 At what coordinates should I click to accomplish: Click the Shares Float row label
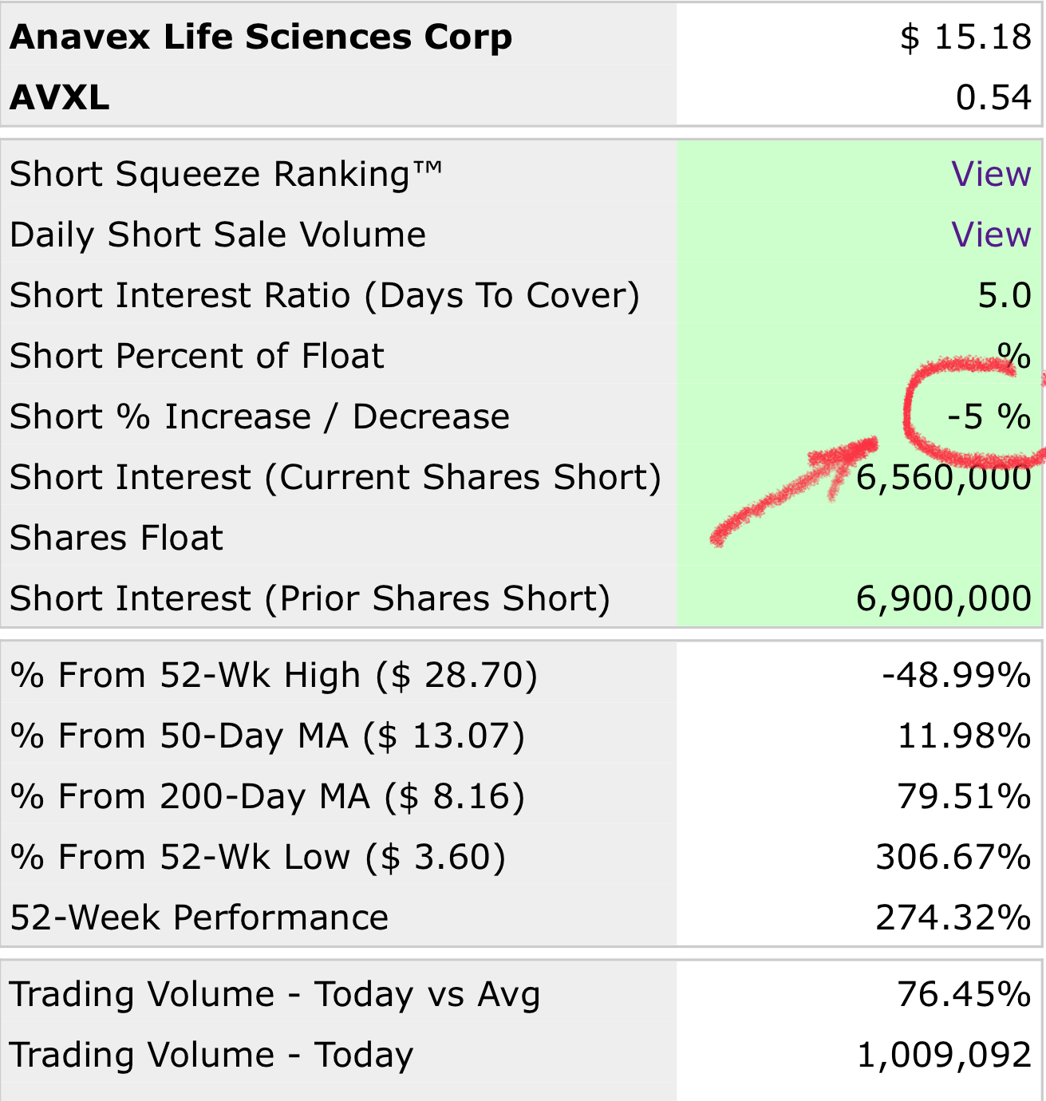[x=116, y=538]
